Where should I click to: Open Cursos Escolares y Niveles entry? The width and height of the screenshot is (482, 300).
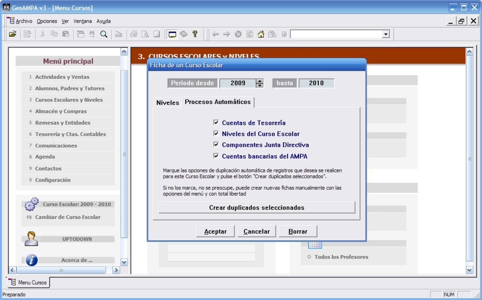(68, 100)
